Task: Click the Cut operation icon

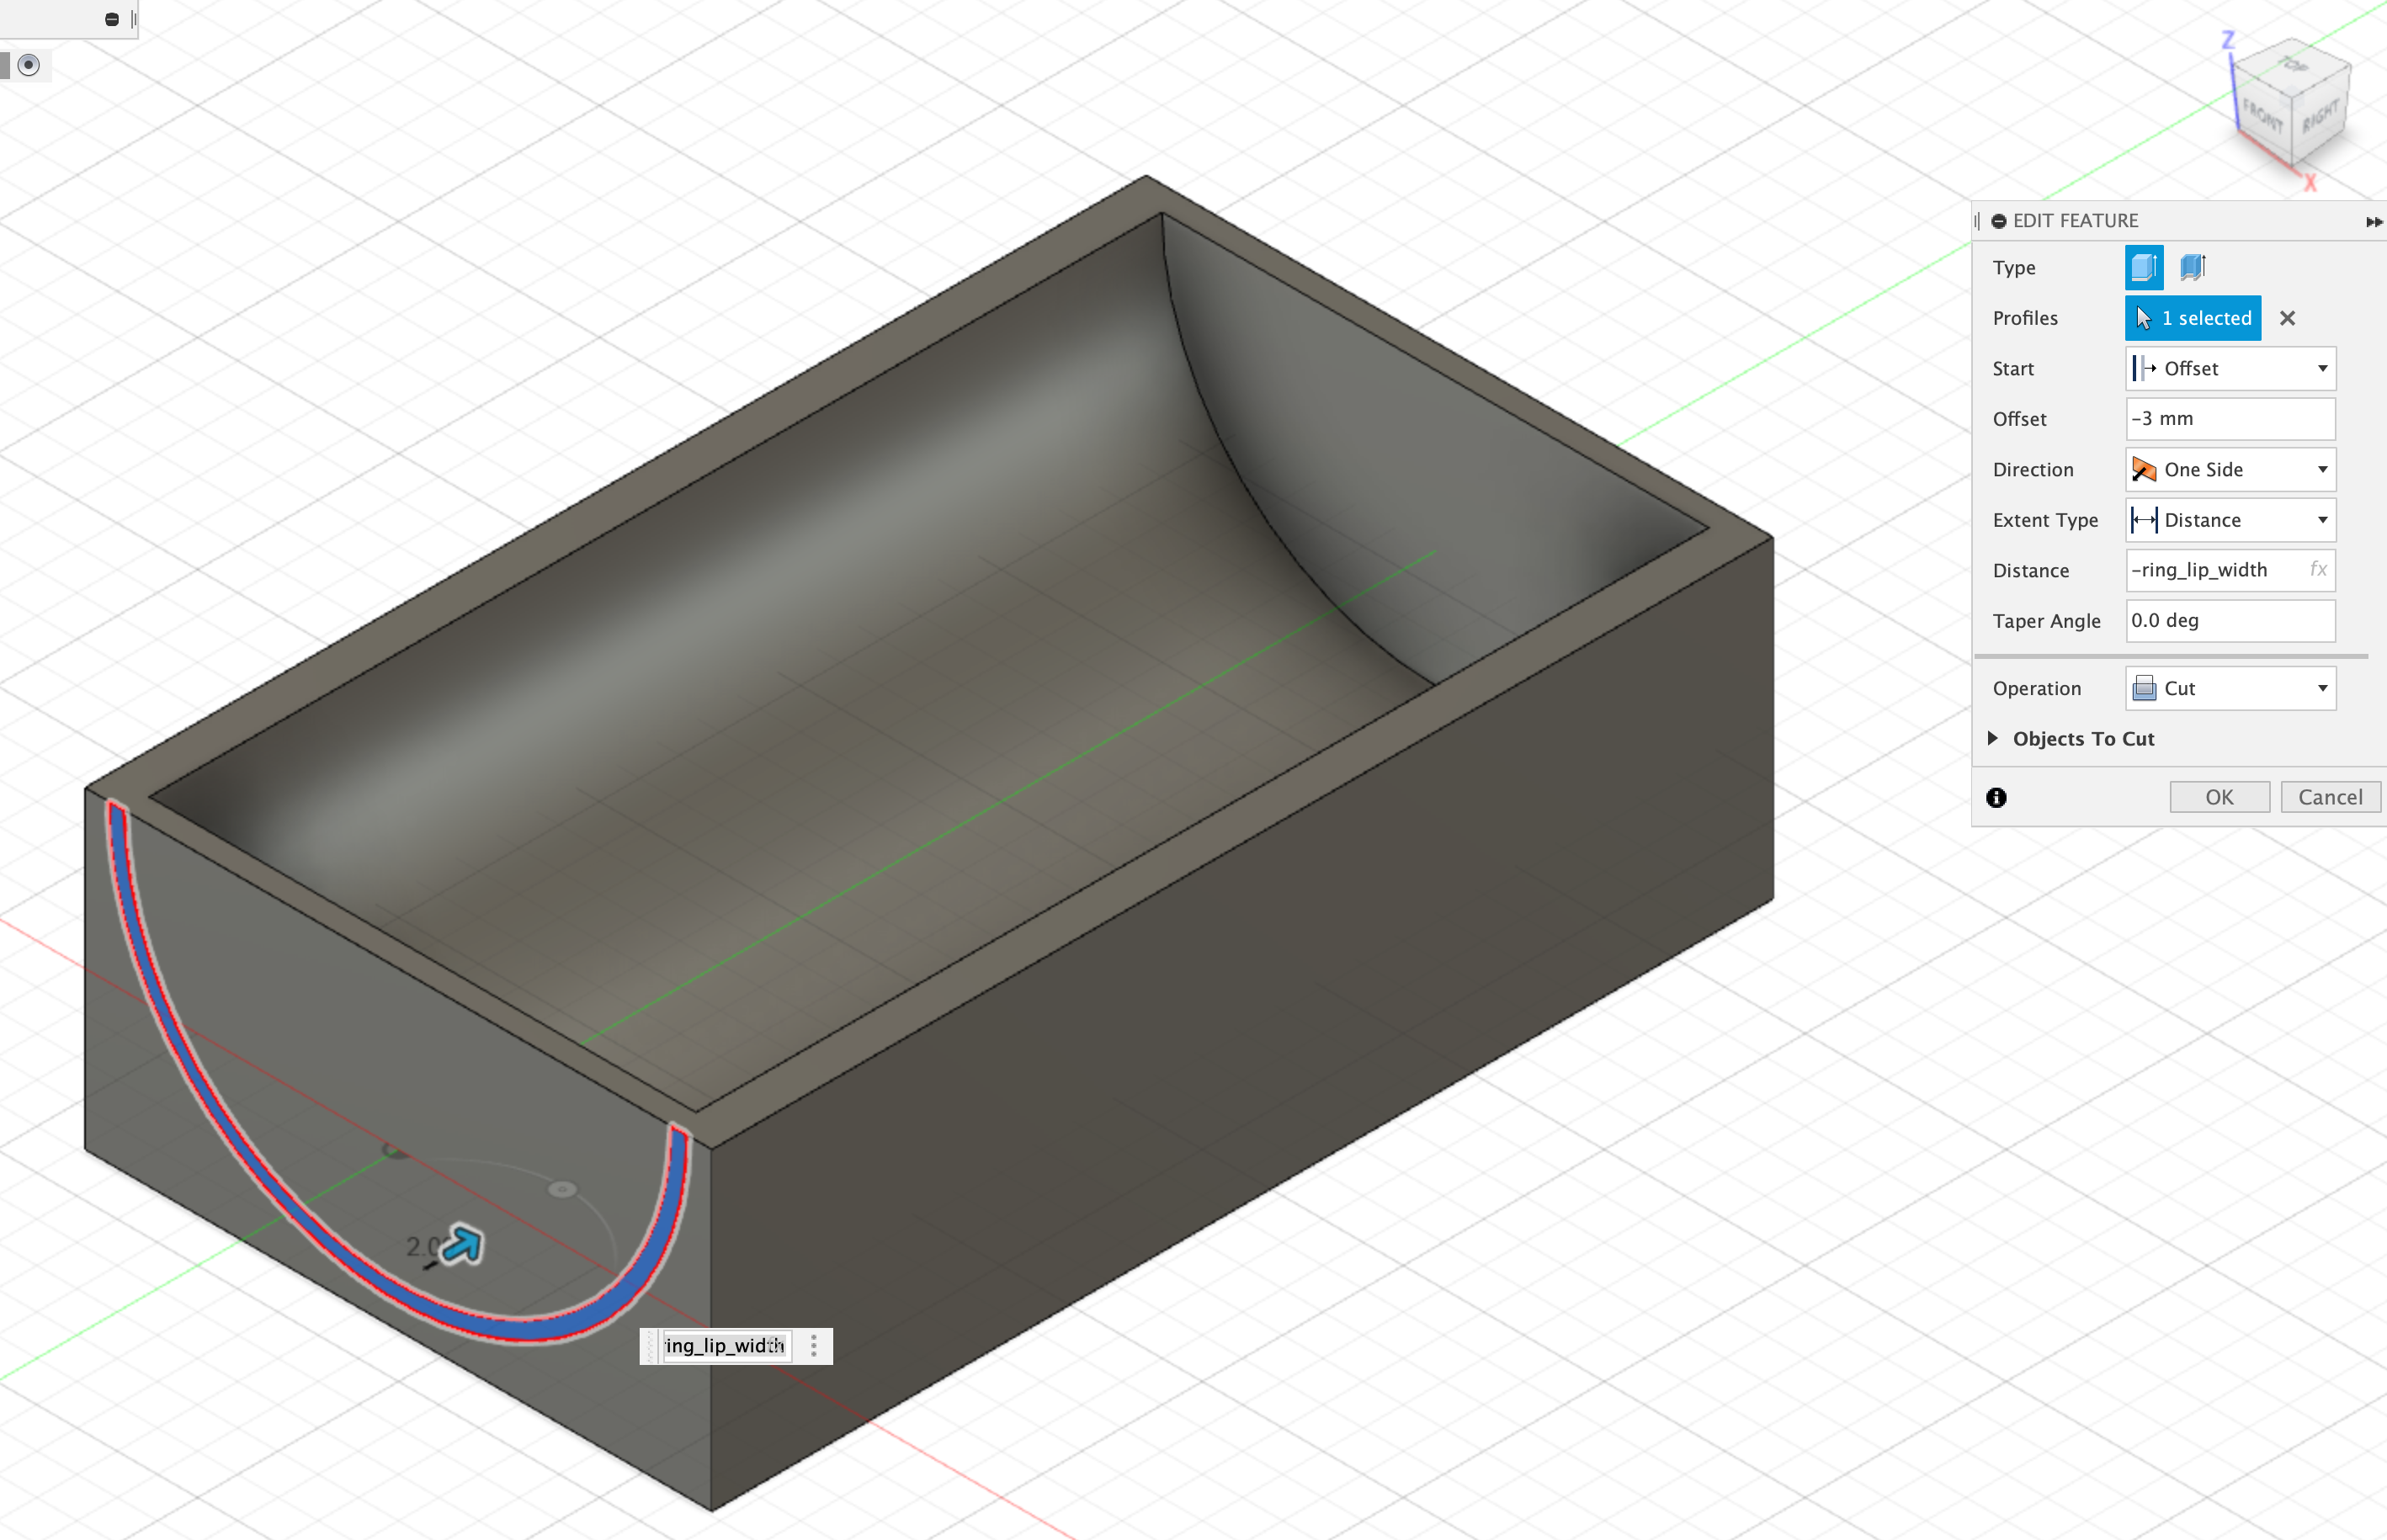Action: tap(2144, 688)
